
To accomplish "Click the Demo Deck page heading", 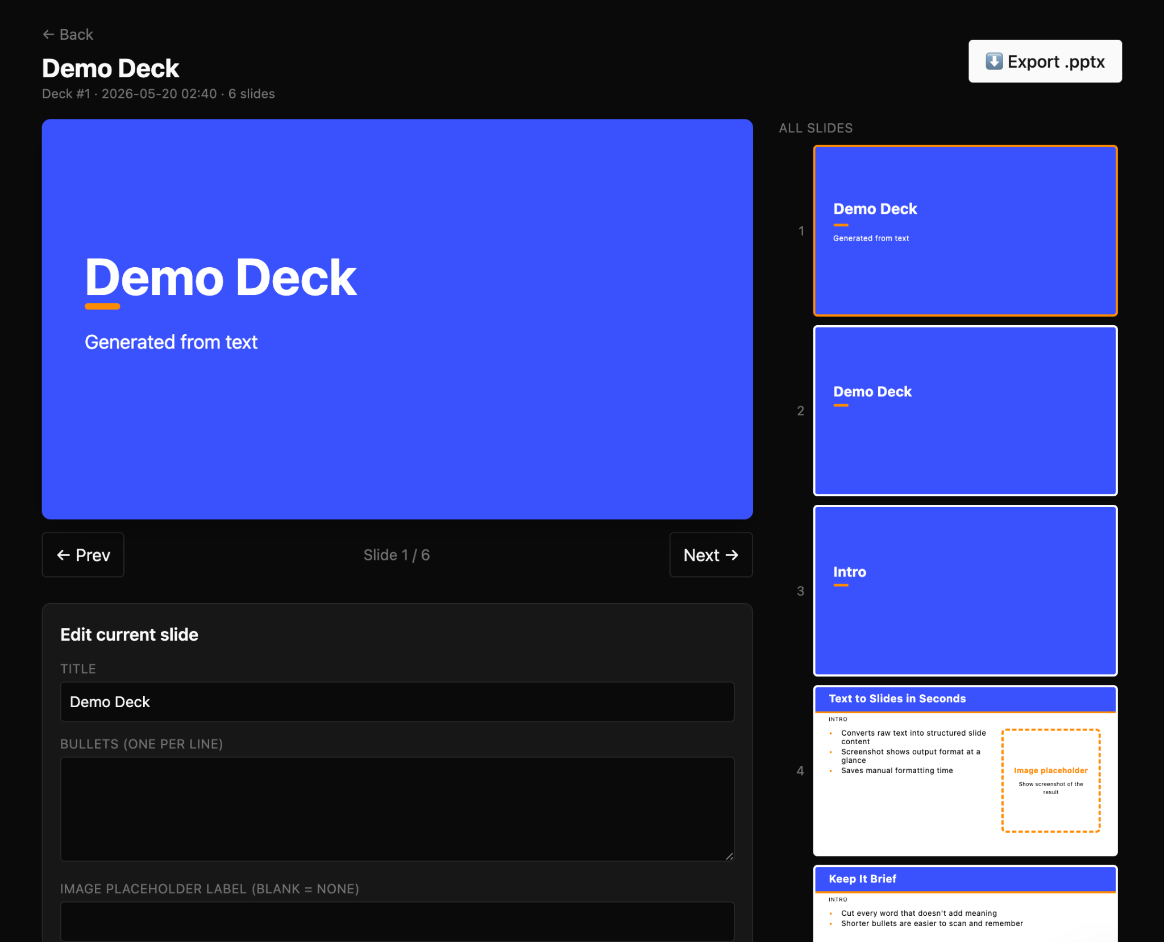I will coord(111,68).
